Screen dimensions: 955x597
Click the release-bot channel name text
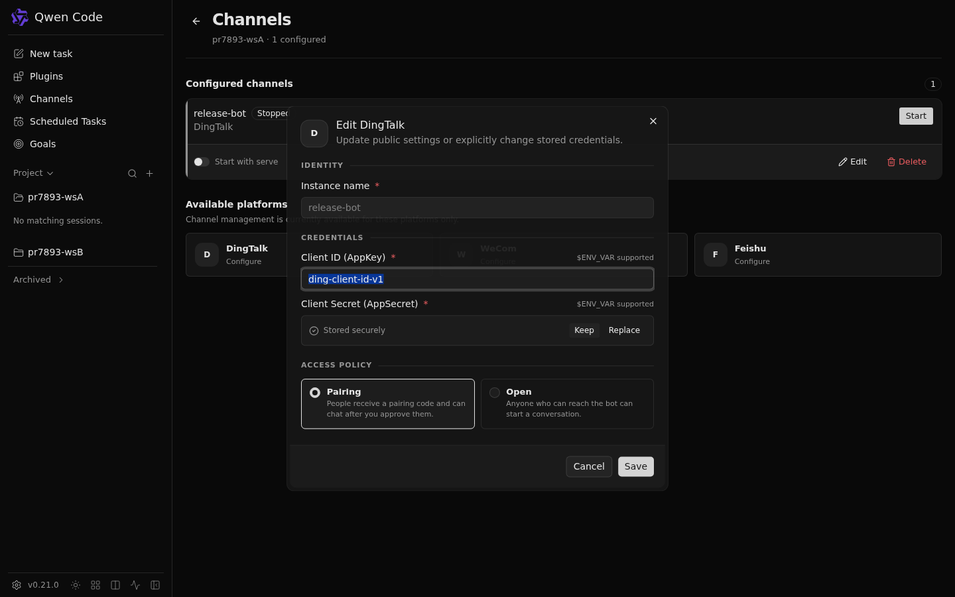[220, 113]
